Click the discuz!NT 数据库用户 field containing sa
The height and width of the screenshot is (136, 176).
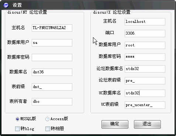[52, 43]
